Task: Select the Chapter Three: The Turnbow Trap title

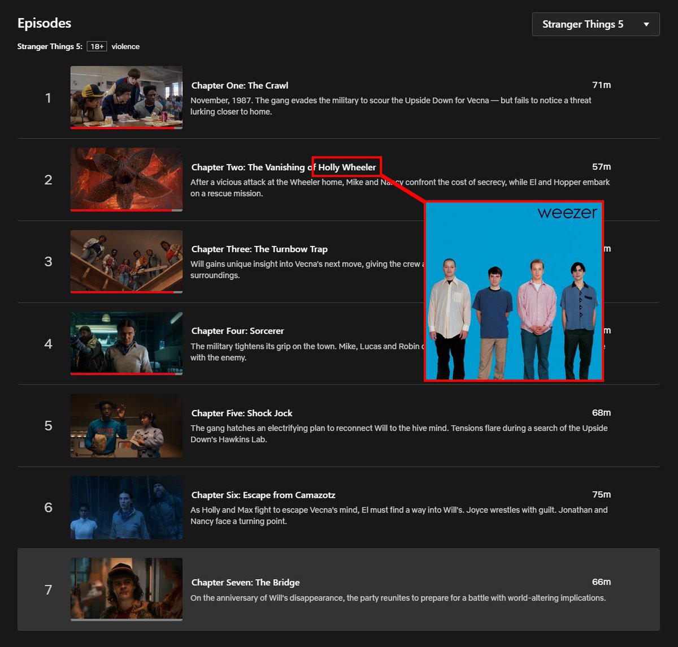Action: click(259, 249)
